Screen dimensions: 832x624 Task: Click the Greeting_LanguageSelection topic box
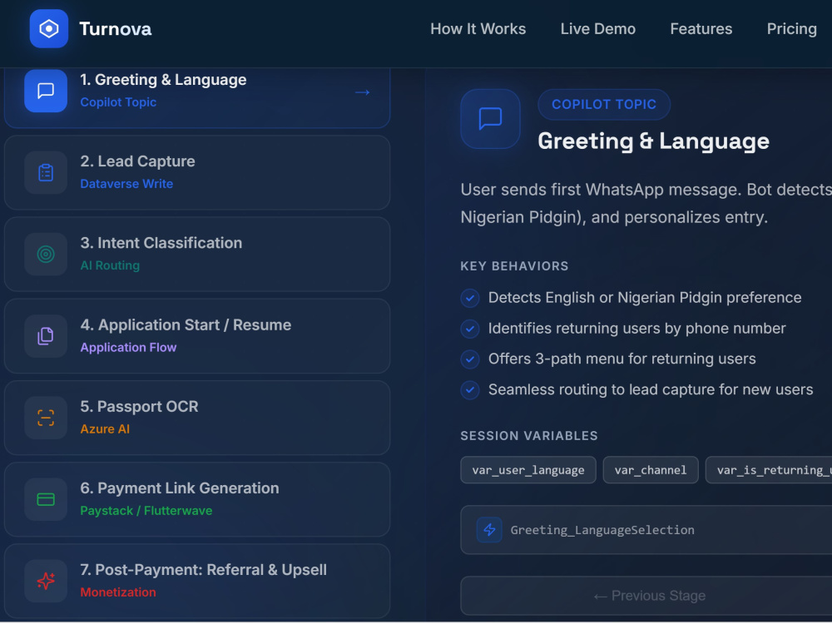click(x=646, y=529)
